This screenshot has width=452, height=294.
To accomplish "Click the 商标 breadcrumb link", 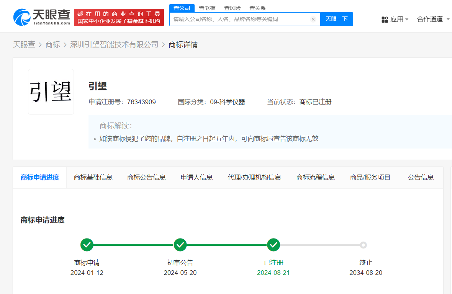I will (x=52, y=45).
